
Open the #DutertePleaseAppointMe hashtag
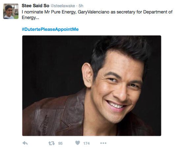click(50, 29)
